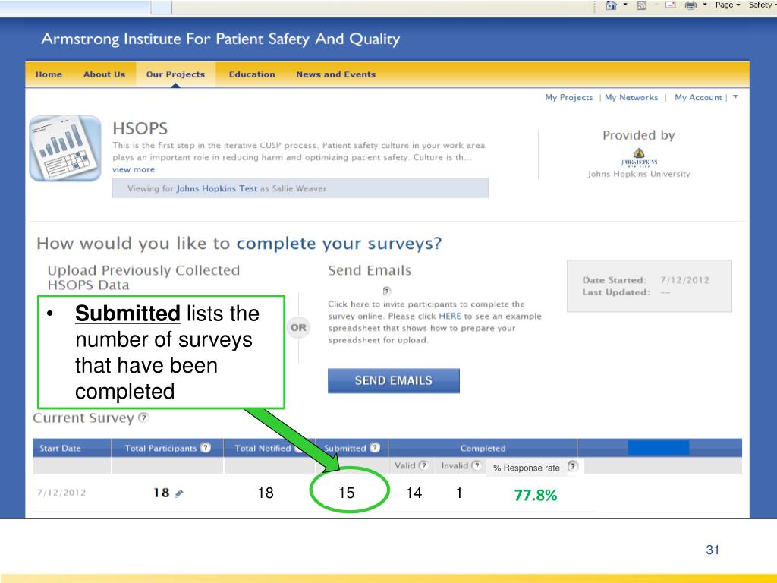
Task: Click the Johns Hopkins University logo
Action: click(639, 158)
